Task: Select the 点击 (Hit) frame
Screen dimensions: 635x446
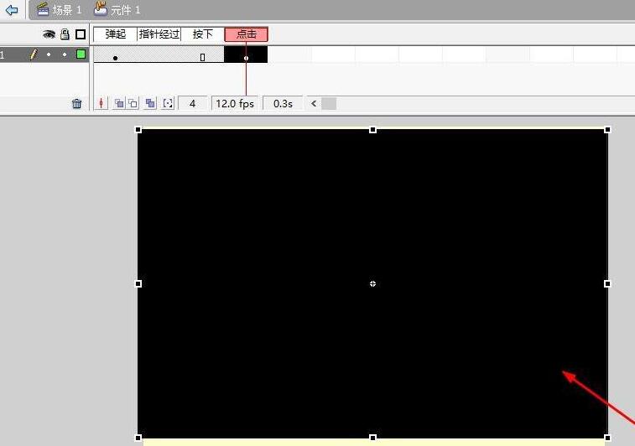Action: pyautogui.click(x=247, y=34)
